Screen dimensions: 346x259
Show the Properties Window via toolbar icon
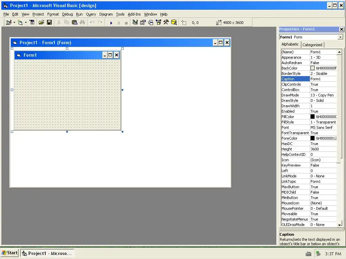(143, 22)
